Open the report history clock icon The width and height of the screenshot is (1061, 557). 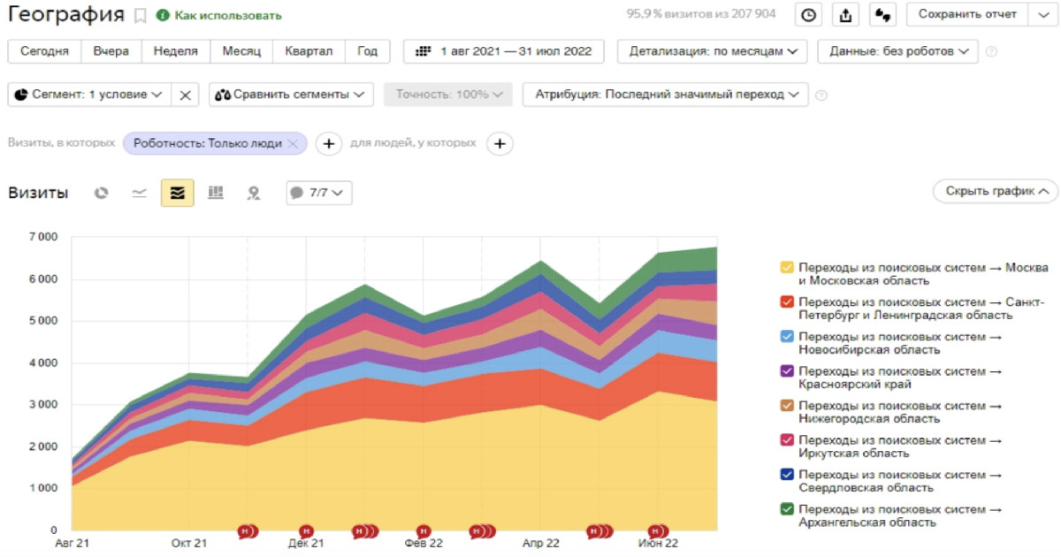click(x=809, y=14)
